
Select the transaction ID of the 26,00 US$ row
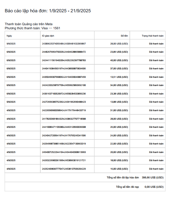(x=64, y=127)
